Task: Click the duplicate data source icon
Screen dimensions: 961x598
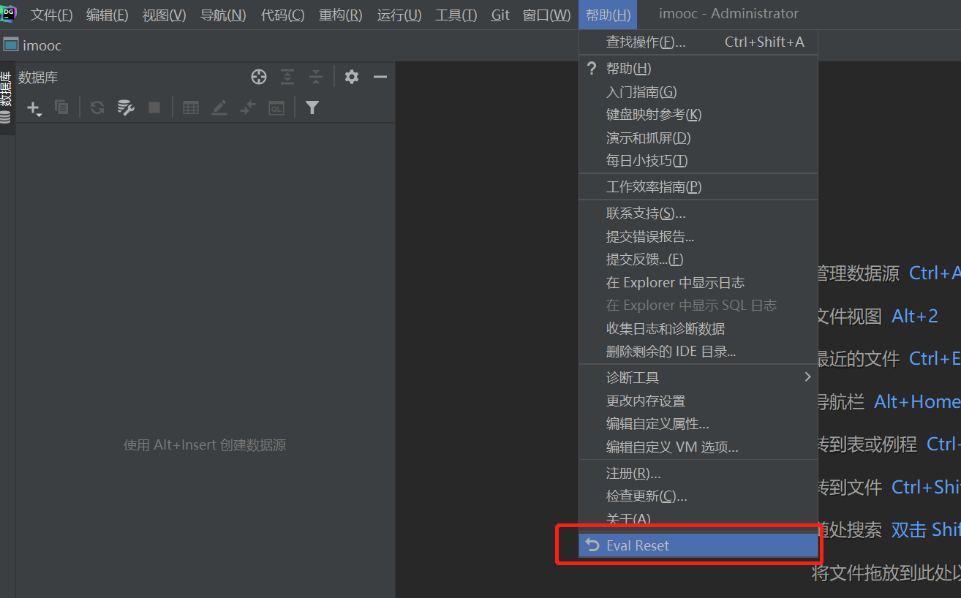Action: [62, 107]
